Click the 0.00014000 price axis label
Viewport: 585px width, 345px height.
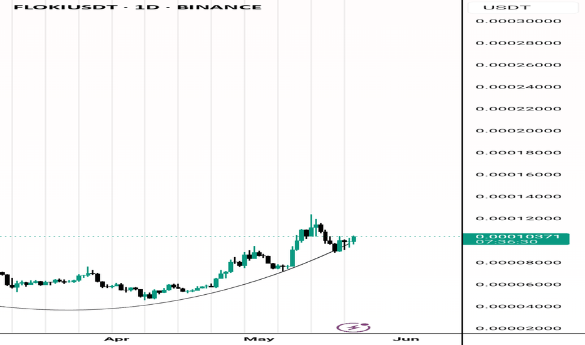[518, 196]
